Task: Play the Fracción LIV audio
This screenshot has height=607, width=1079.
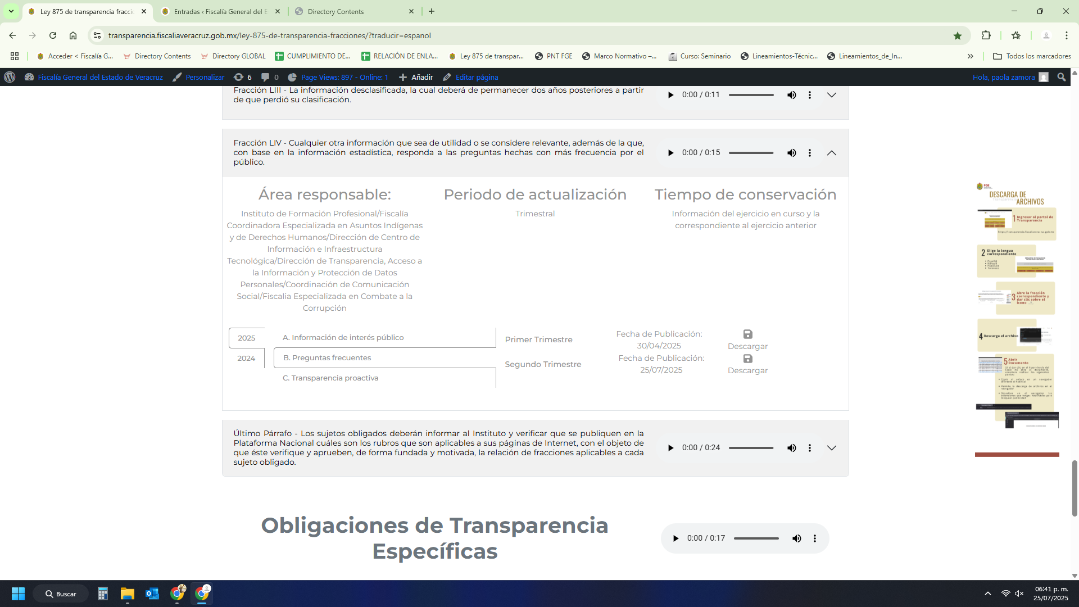Action: pos(670,153)
